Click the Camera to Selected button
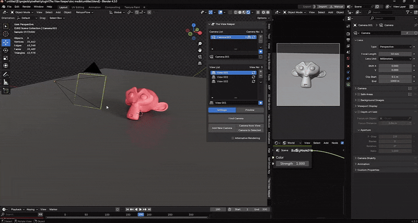Image resolution: width=418 pixels, height=223 pixels. tap(250, 130)
